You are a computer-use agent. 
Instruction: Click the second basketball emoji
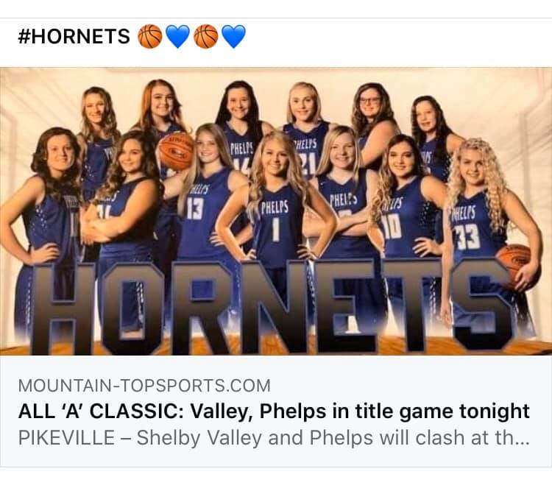click(x=205, y=36)
